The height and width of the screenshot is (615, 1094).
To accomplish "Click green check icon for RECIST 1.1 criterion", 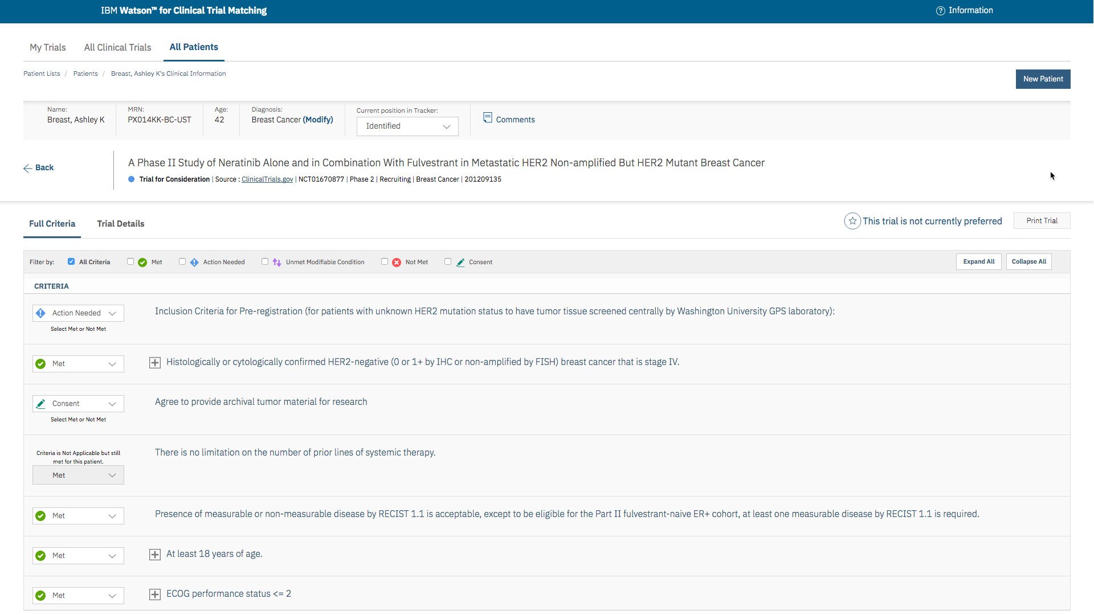I will click(x=40, y=516).
